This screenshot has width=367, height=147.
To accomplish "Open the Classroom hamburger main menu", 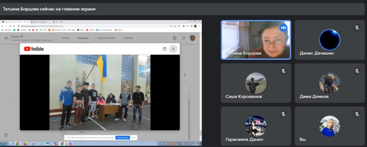I will [x=6, y=38].
